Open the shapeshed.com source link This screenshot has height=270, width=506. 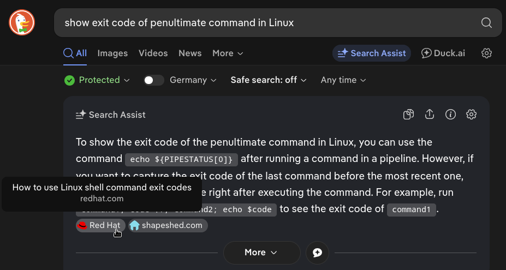168,225
